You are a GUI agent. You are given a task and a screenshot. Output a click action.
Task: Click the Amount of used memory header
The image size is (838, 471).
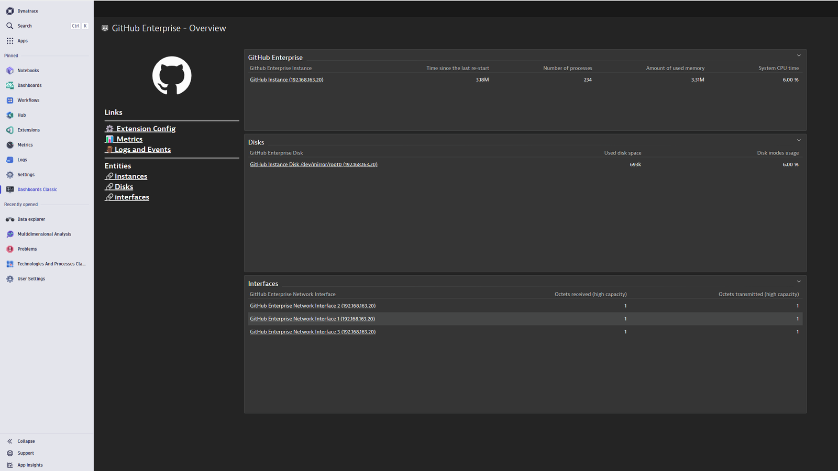point(675,68)
